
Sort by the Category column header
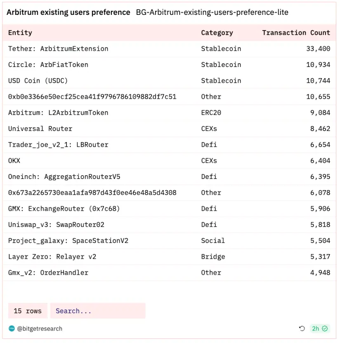pos(217,33)
